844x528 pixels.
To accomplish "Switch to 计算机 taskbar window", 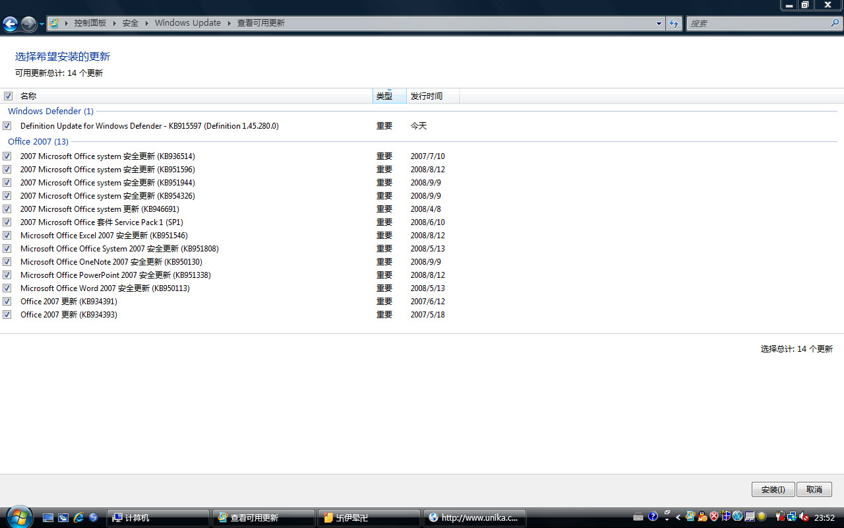I will (x=158, y=518).
